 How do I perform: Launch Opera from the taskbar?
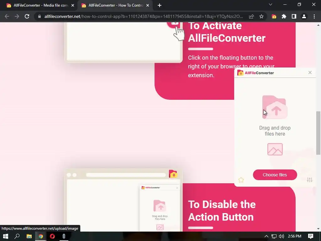52,236
